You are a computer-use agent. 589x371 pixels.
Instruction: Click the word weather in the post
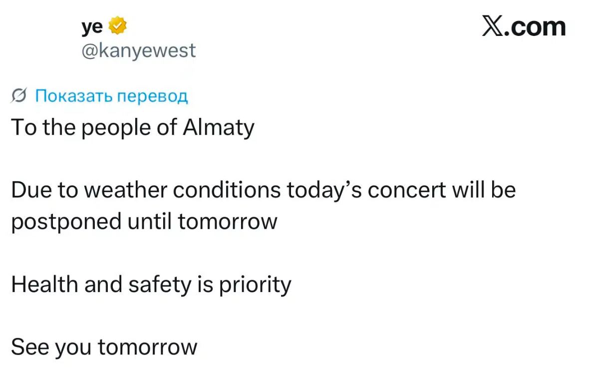click(x=125, y=190)
